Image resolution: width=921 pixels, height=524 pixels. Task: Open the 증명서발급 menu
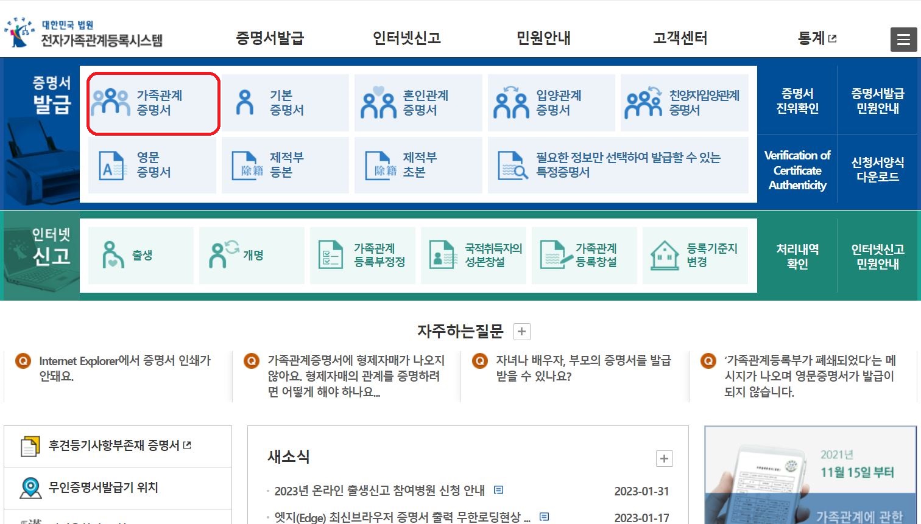270,38
